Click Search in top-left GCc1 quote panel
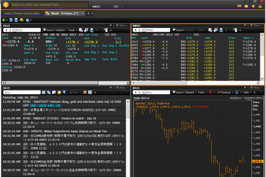Screen dimensions: 266x177 coord(48,30)
